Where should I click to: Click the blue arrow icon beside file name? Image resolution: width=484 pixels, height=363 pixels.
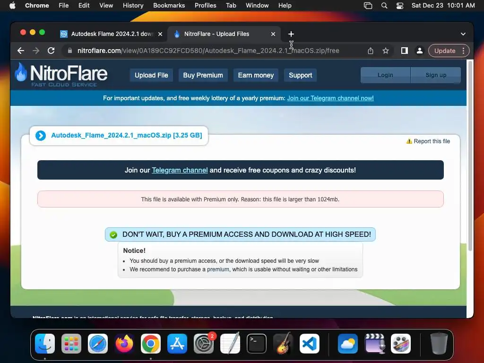point(41,136)
